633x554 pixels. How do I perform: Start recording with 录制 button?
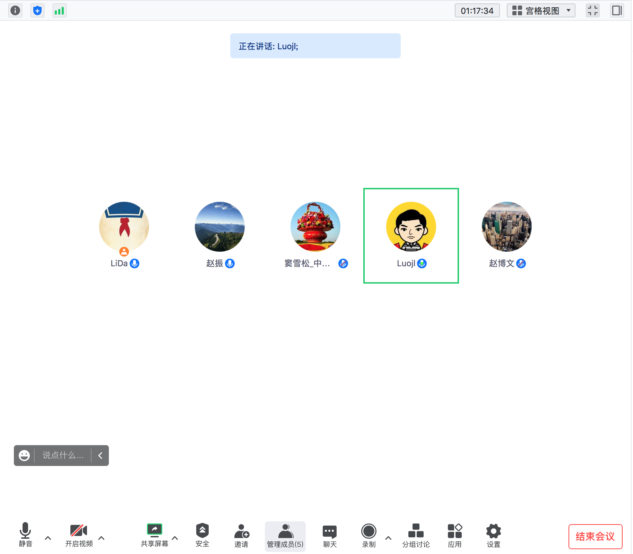point(368,535)
